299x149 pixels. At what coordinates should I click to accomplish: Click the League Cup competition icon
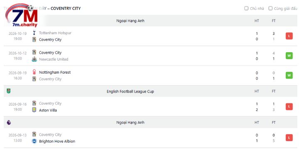point(9,91)
